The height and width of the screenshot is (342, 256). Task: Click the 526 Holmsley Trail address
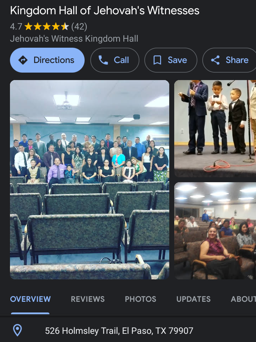point(119,331)
